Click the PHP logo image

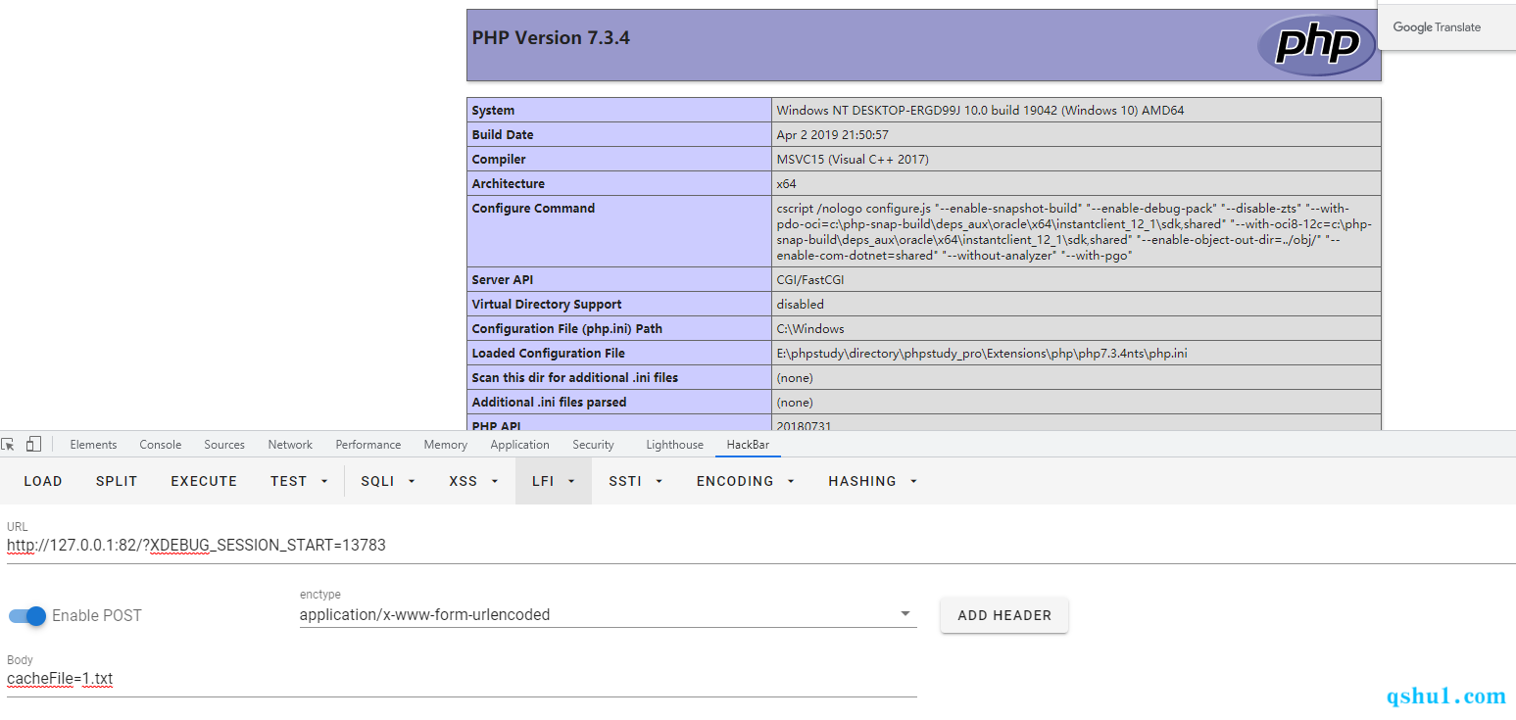1316,45
